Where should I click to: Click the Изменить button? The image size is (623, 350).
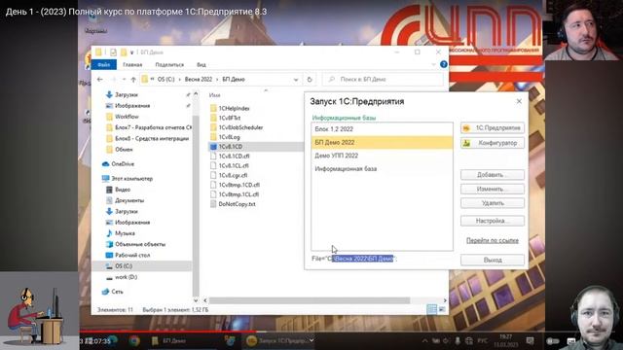tap(493, 189)
